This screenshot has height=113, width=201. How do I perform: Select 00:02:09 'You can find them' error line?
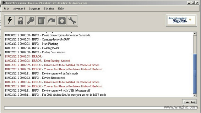(x=54, y=69)
